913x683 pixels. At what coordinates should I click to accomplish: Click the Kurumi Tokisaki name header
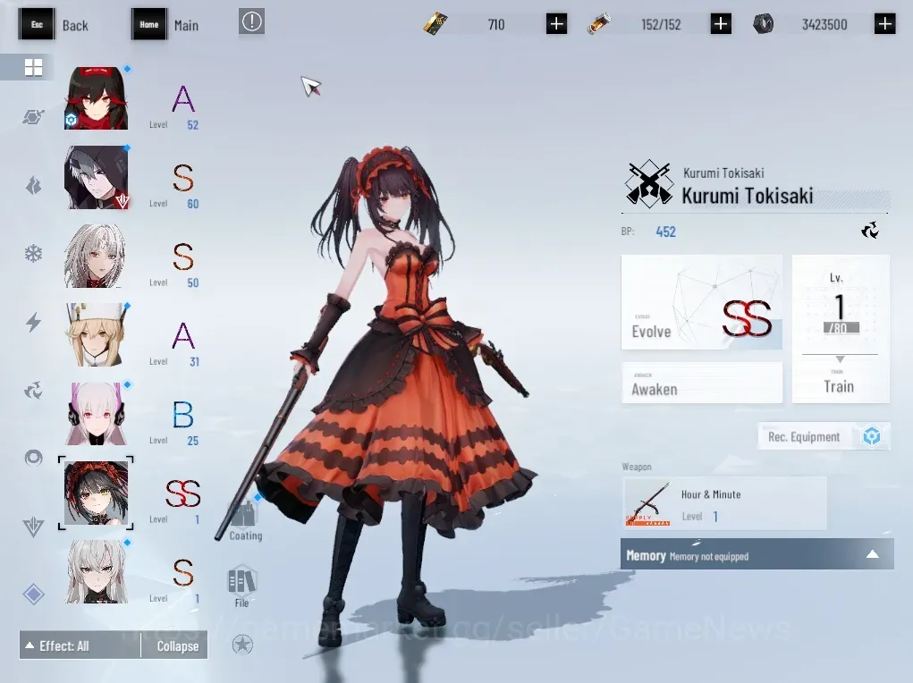tap(747, 196)
